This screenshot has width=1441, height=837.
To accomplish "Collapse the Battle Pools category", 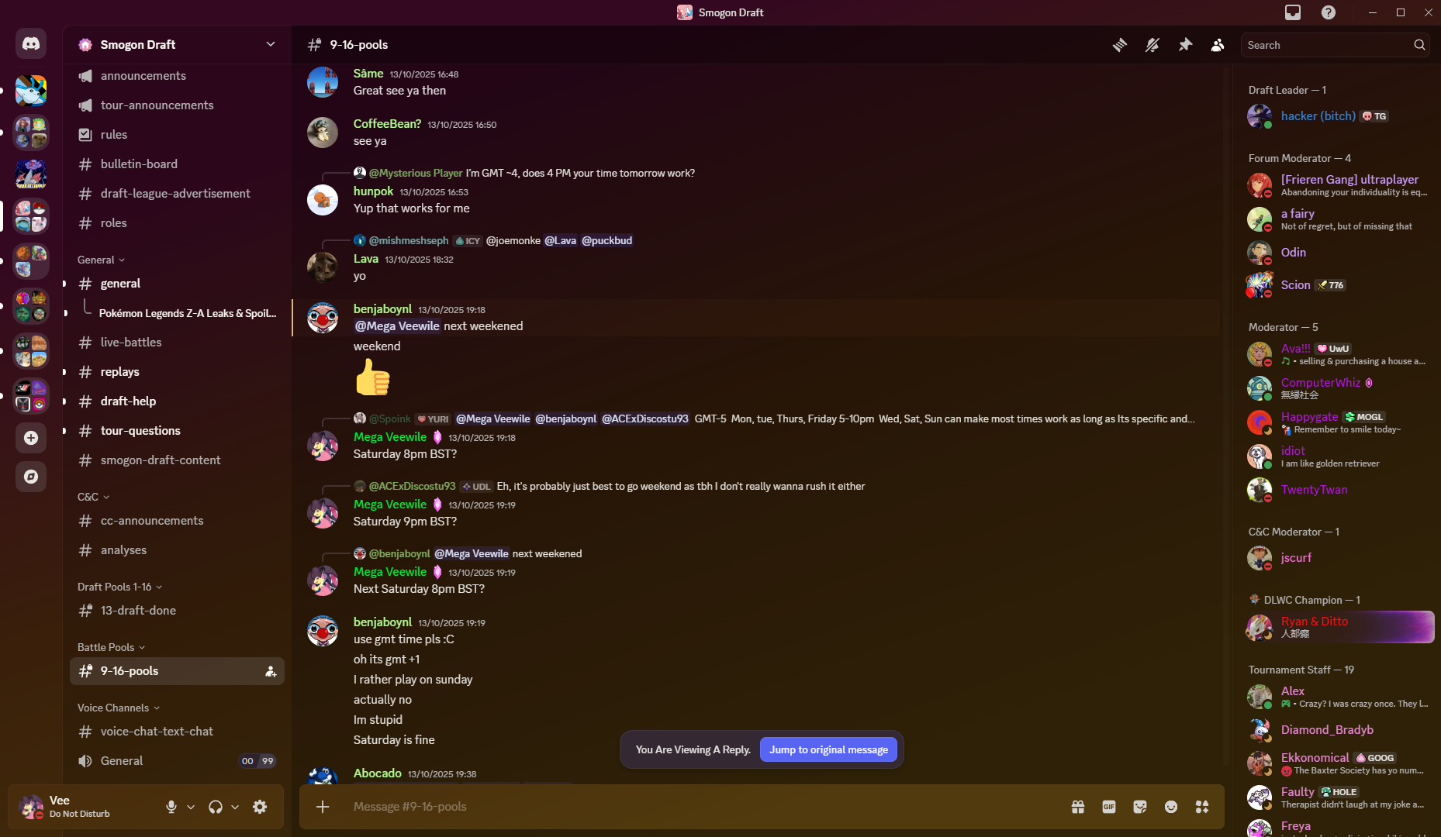I will pyautogui.click(x=111, y=647).
